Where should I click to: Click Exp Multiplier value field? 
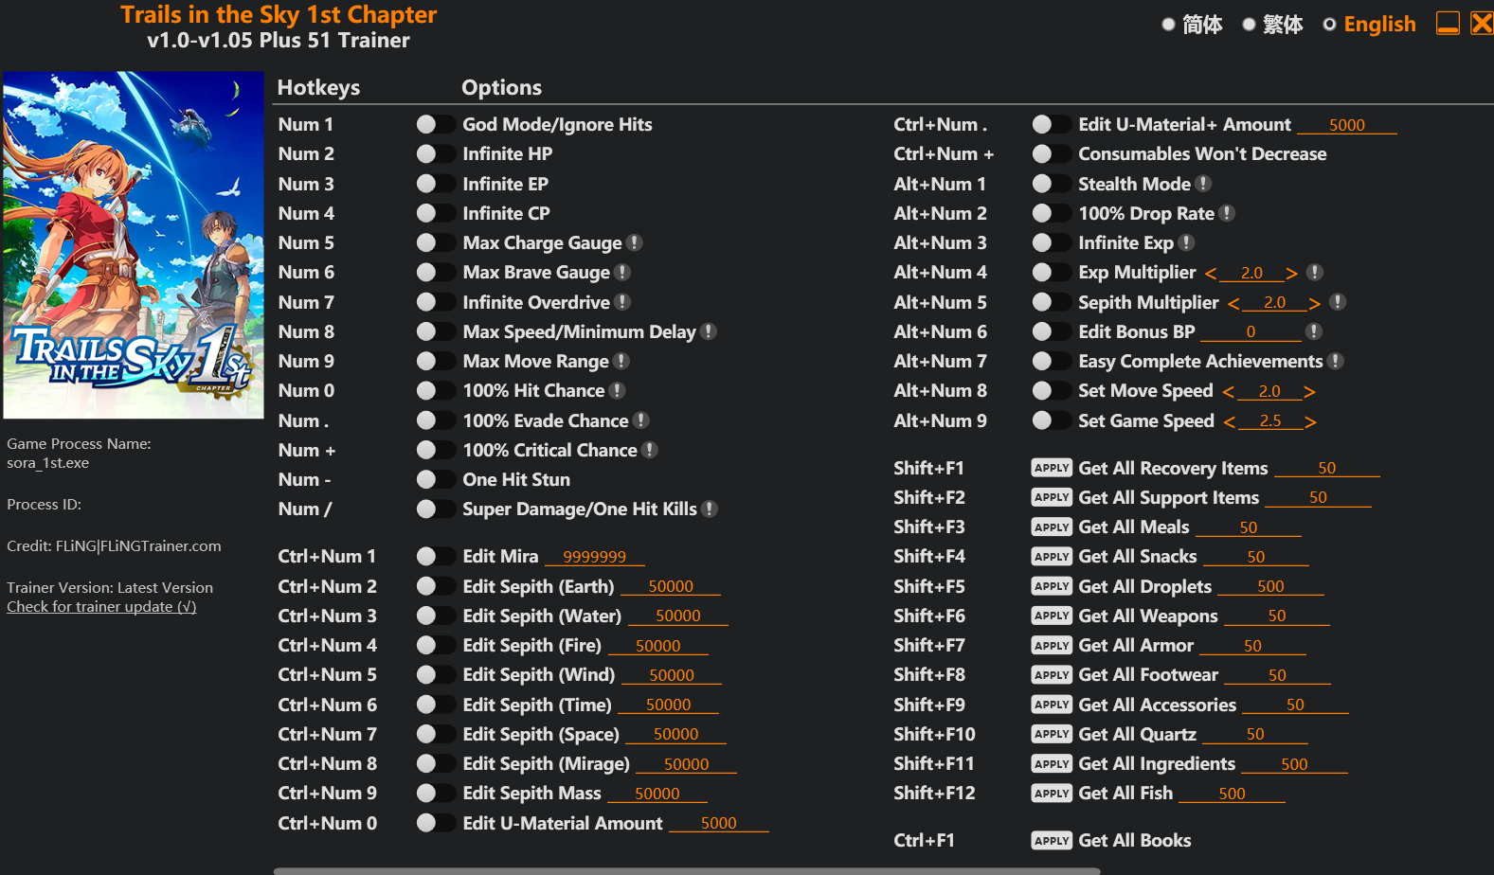click(1251, 273)
